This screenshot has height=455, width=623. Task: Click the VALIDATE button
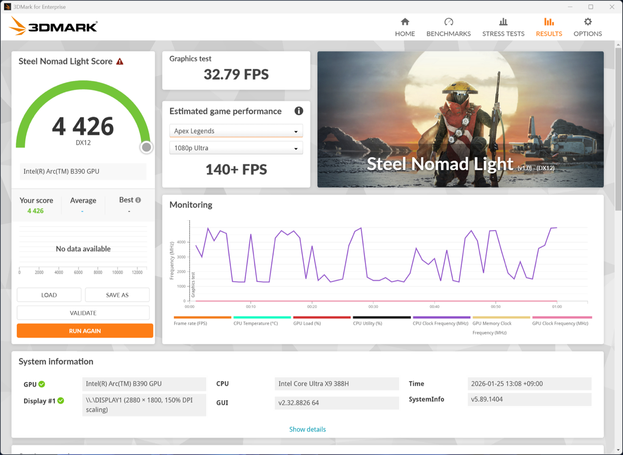click(83, 313)
